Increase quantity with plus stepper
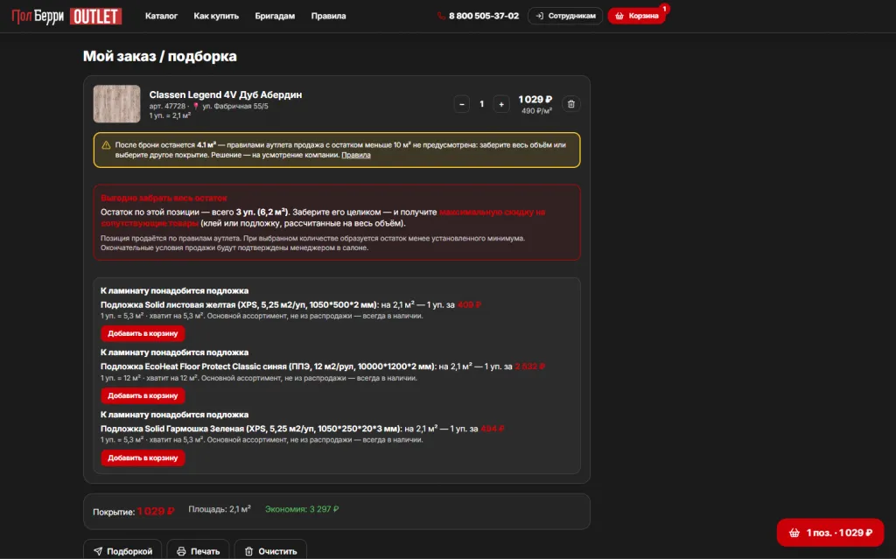 pyautogui.click(x=501, y=104)
